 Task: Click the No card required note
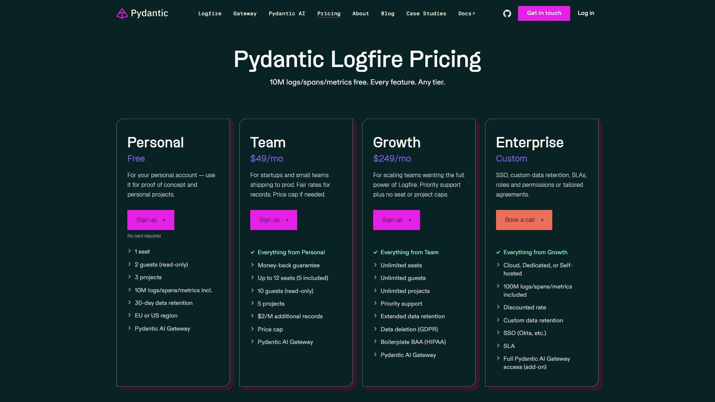point(144,236)
